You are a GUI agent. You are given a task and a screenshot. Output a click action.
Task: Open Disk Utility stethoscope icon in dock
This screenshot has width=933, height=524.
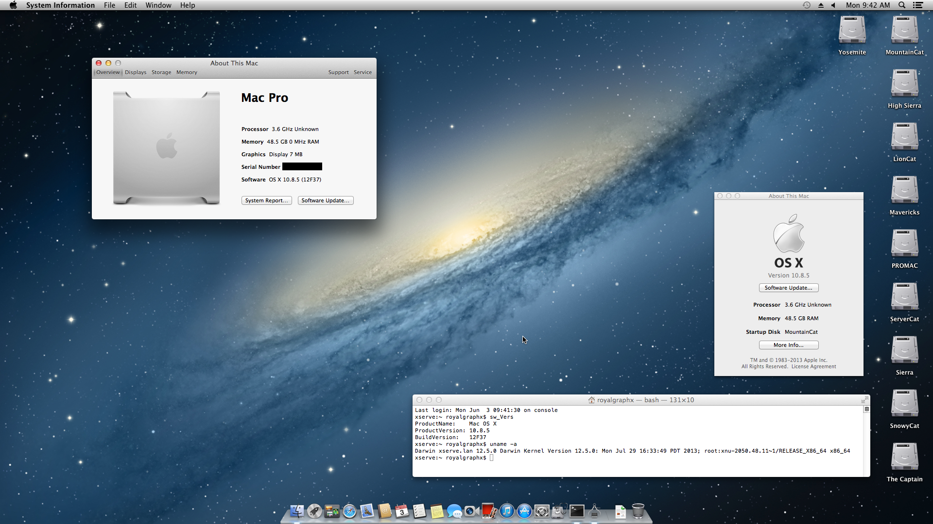tap(559, 511)
